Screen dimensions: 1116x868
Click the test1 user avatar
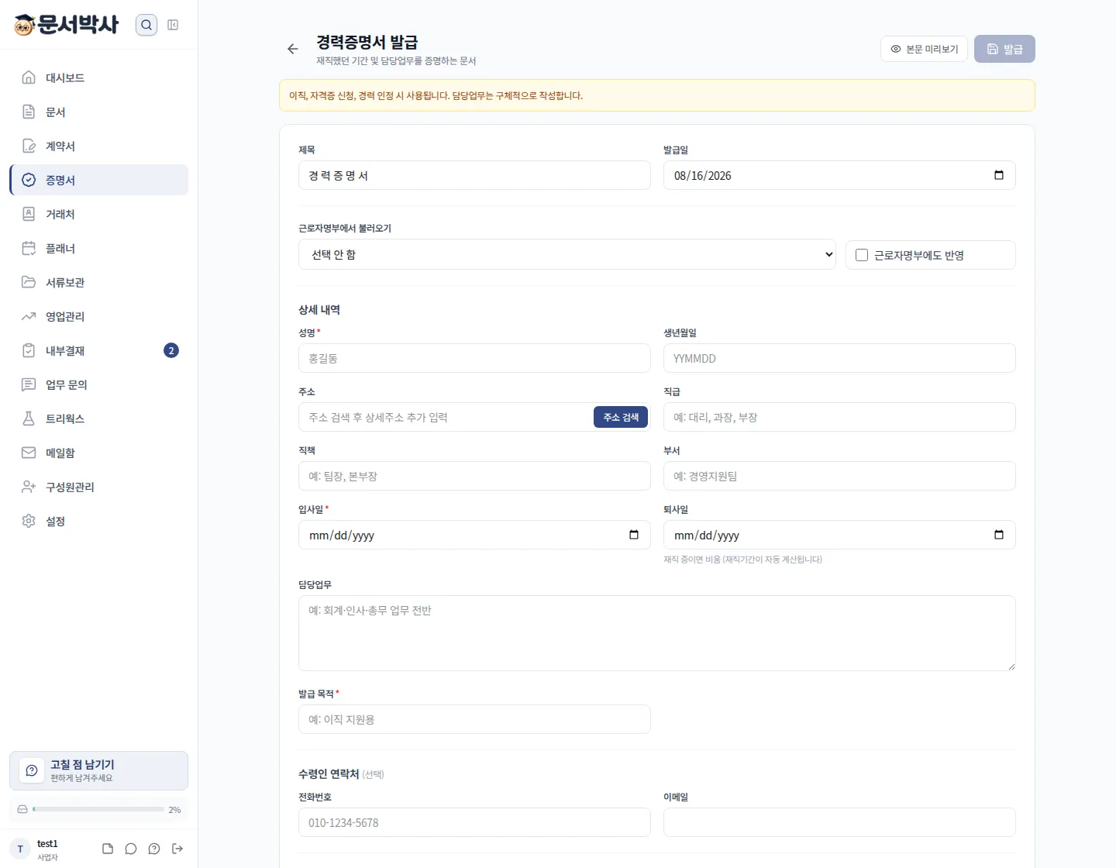point(20,849)
